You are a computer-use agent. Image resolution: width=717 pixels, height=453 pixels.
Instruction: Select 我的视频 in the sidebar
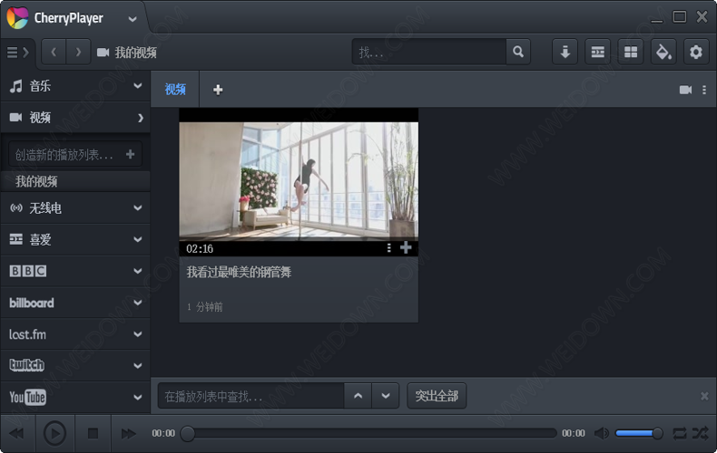point(36,181)
